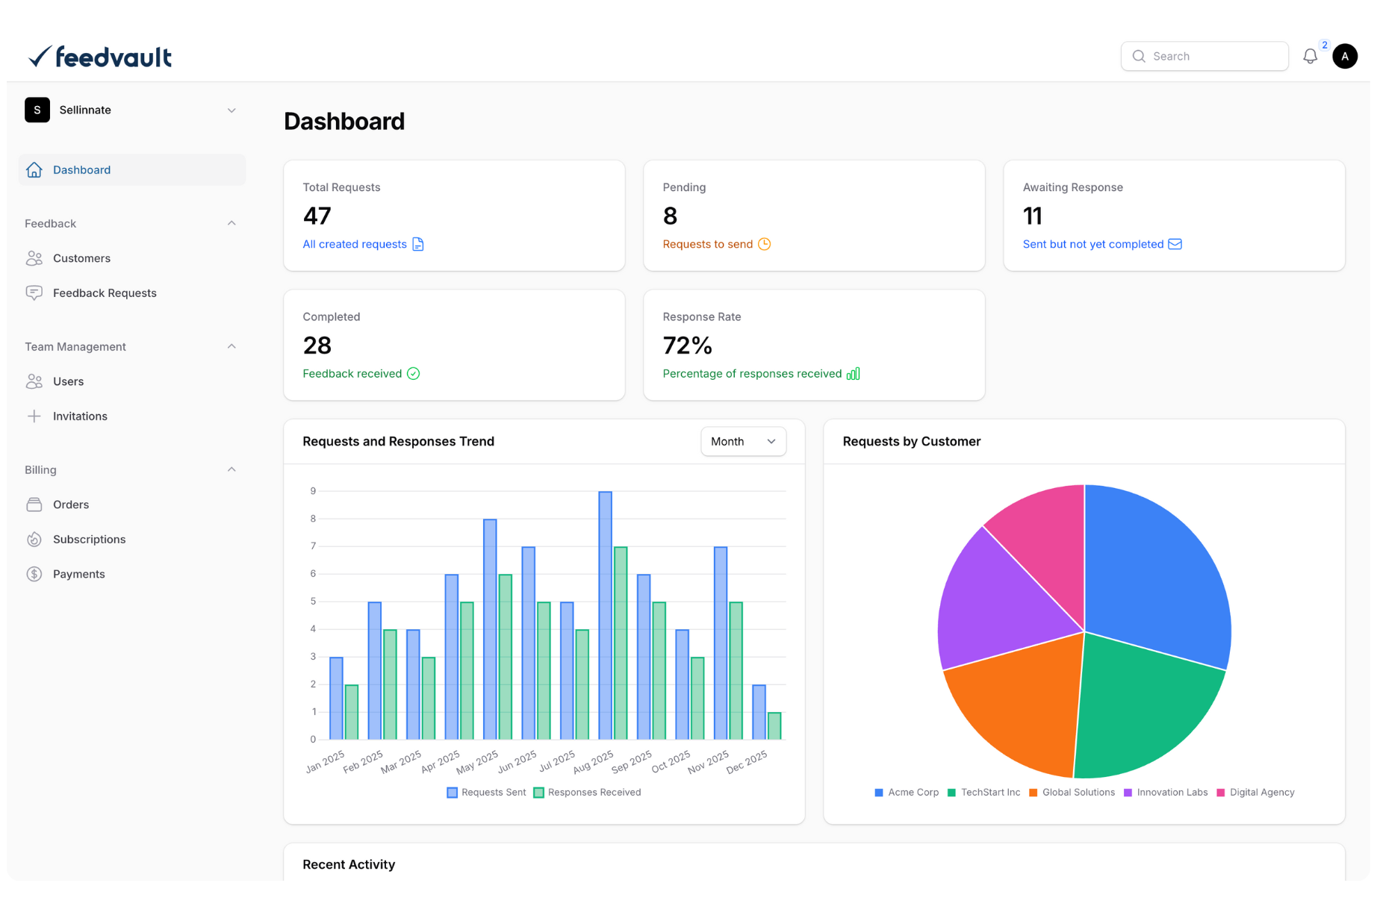Open the user avatar menu
1377x912 pixels.
1344,57
